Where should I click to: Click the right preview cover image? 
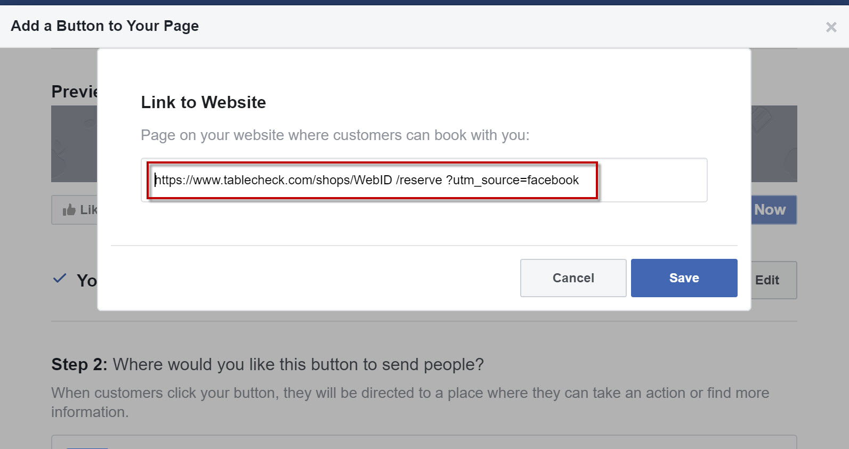774,144
